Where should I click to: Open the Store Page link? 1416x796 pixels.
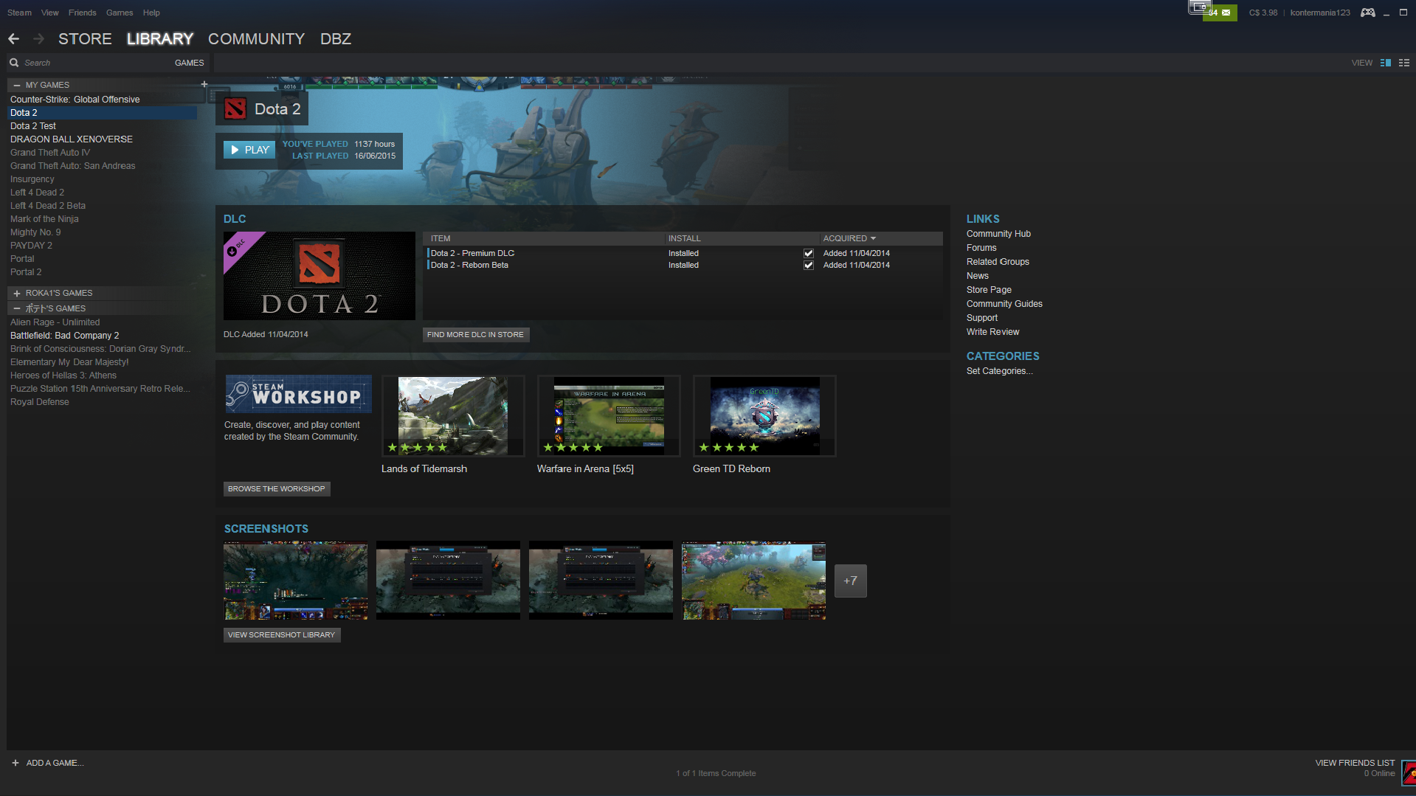click(989, 290)
